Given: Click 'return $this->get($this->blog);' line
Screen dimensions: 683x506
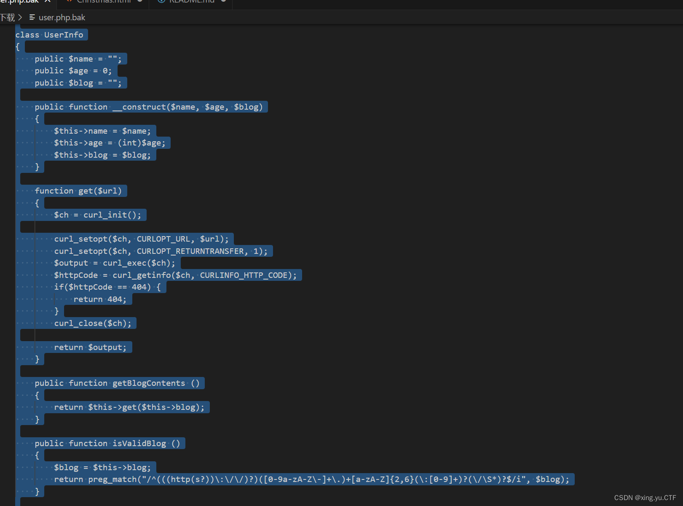Looking at the screenshot, I should tap(129, 407).
